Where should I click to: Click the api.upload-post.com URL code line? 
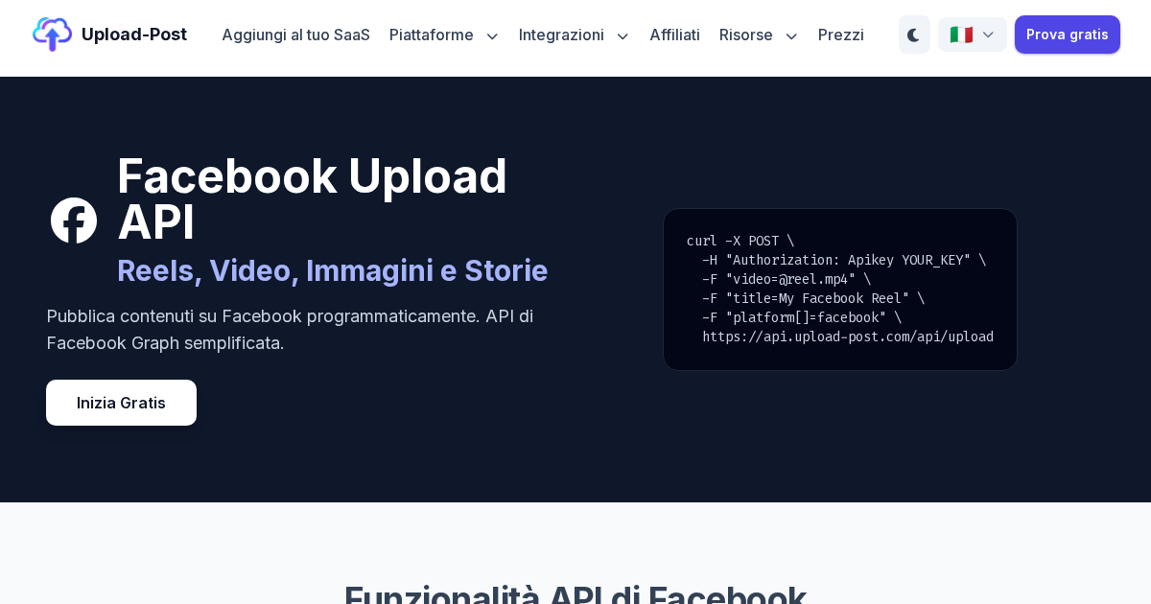pyautogui.click(x=848, y=337)
